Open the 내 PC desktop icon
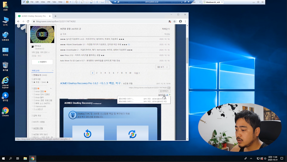Screen dimensions: 287x162 point(5,21)
